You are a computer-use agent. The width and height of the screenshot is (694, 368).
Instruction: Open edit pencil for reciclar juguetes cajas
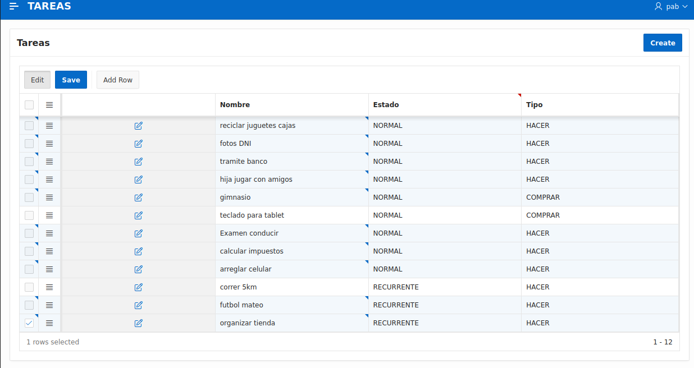138,126
